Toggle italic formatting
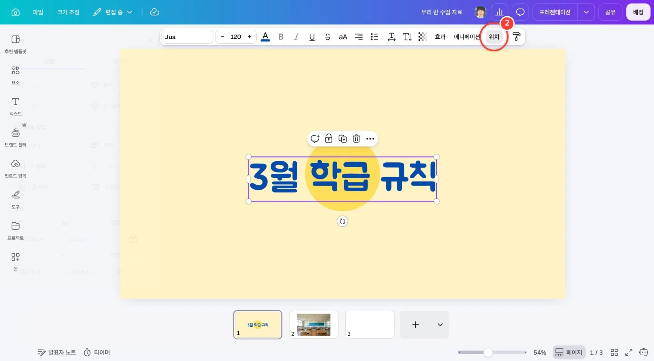Screen dimensions: 654x361 click(296, 37)
